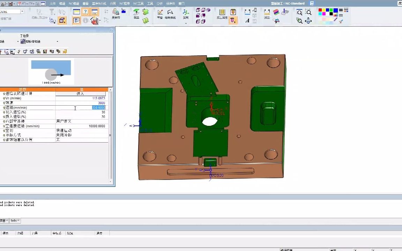Click the help question mark toolbar icon

(x=85, y=12)
